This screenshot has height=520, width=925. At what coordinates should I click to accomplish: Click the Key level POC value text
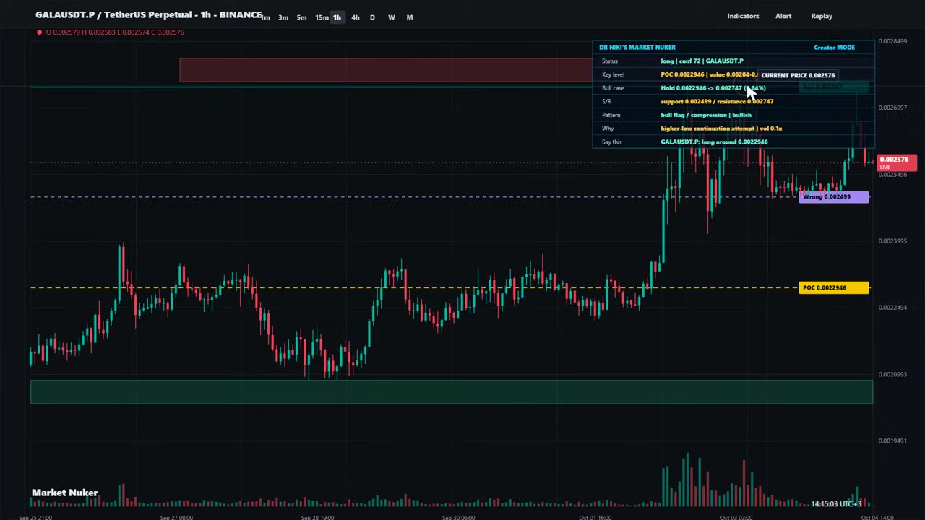point(708,75)
